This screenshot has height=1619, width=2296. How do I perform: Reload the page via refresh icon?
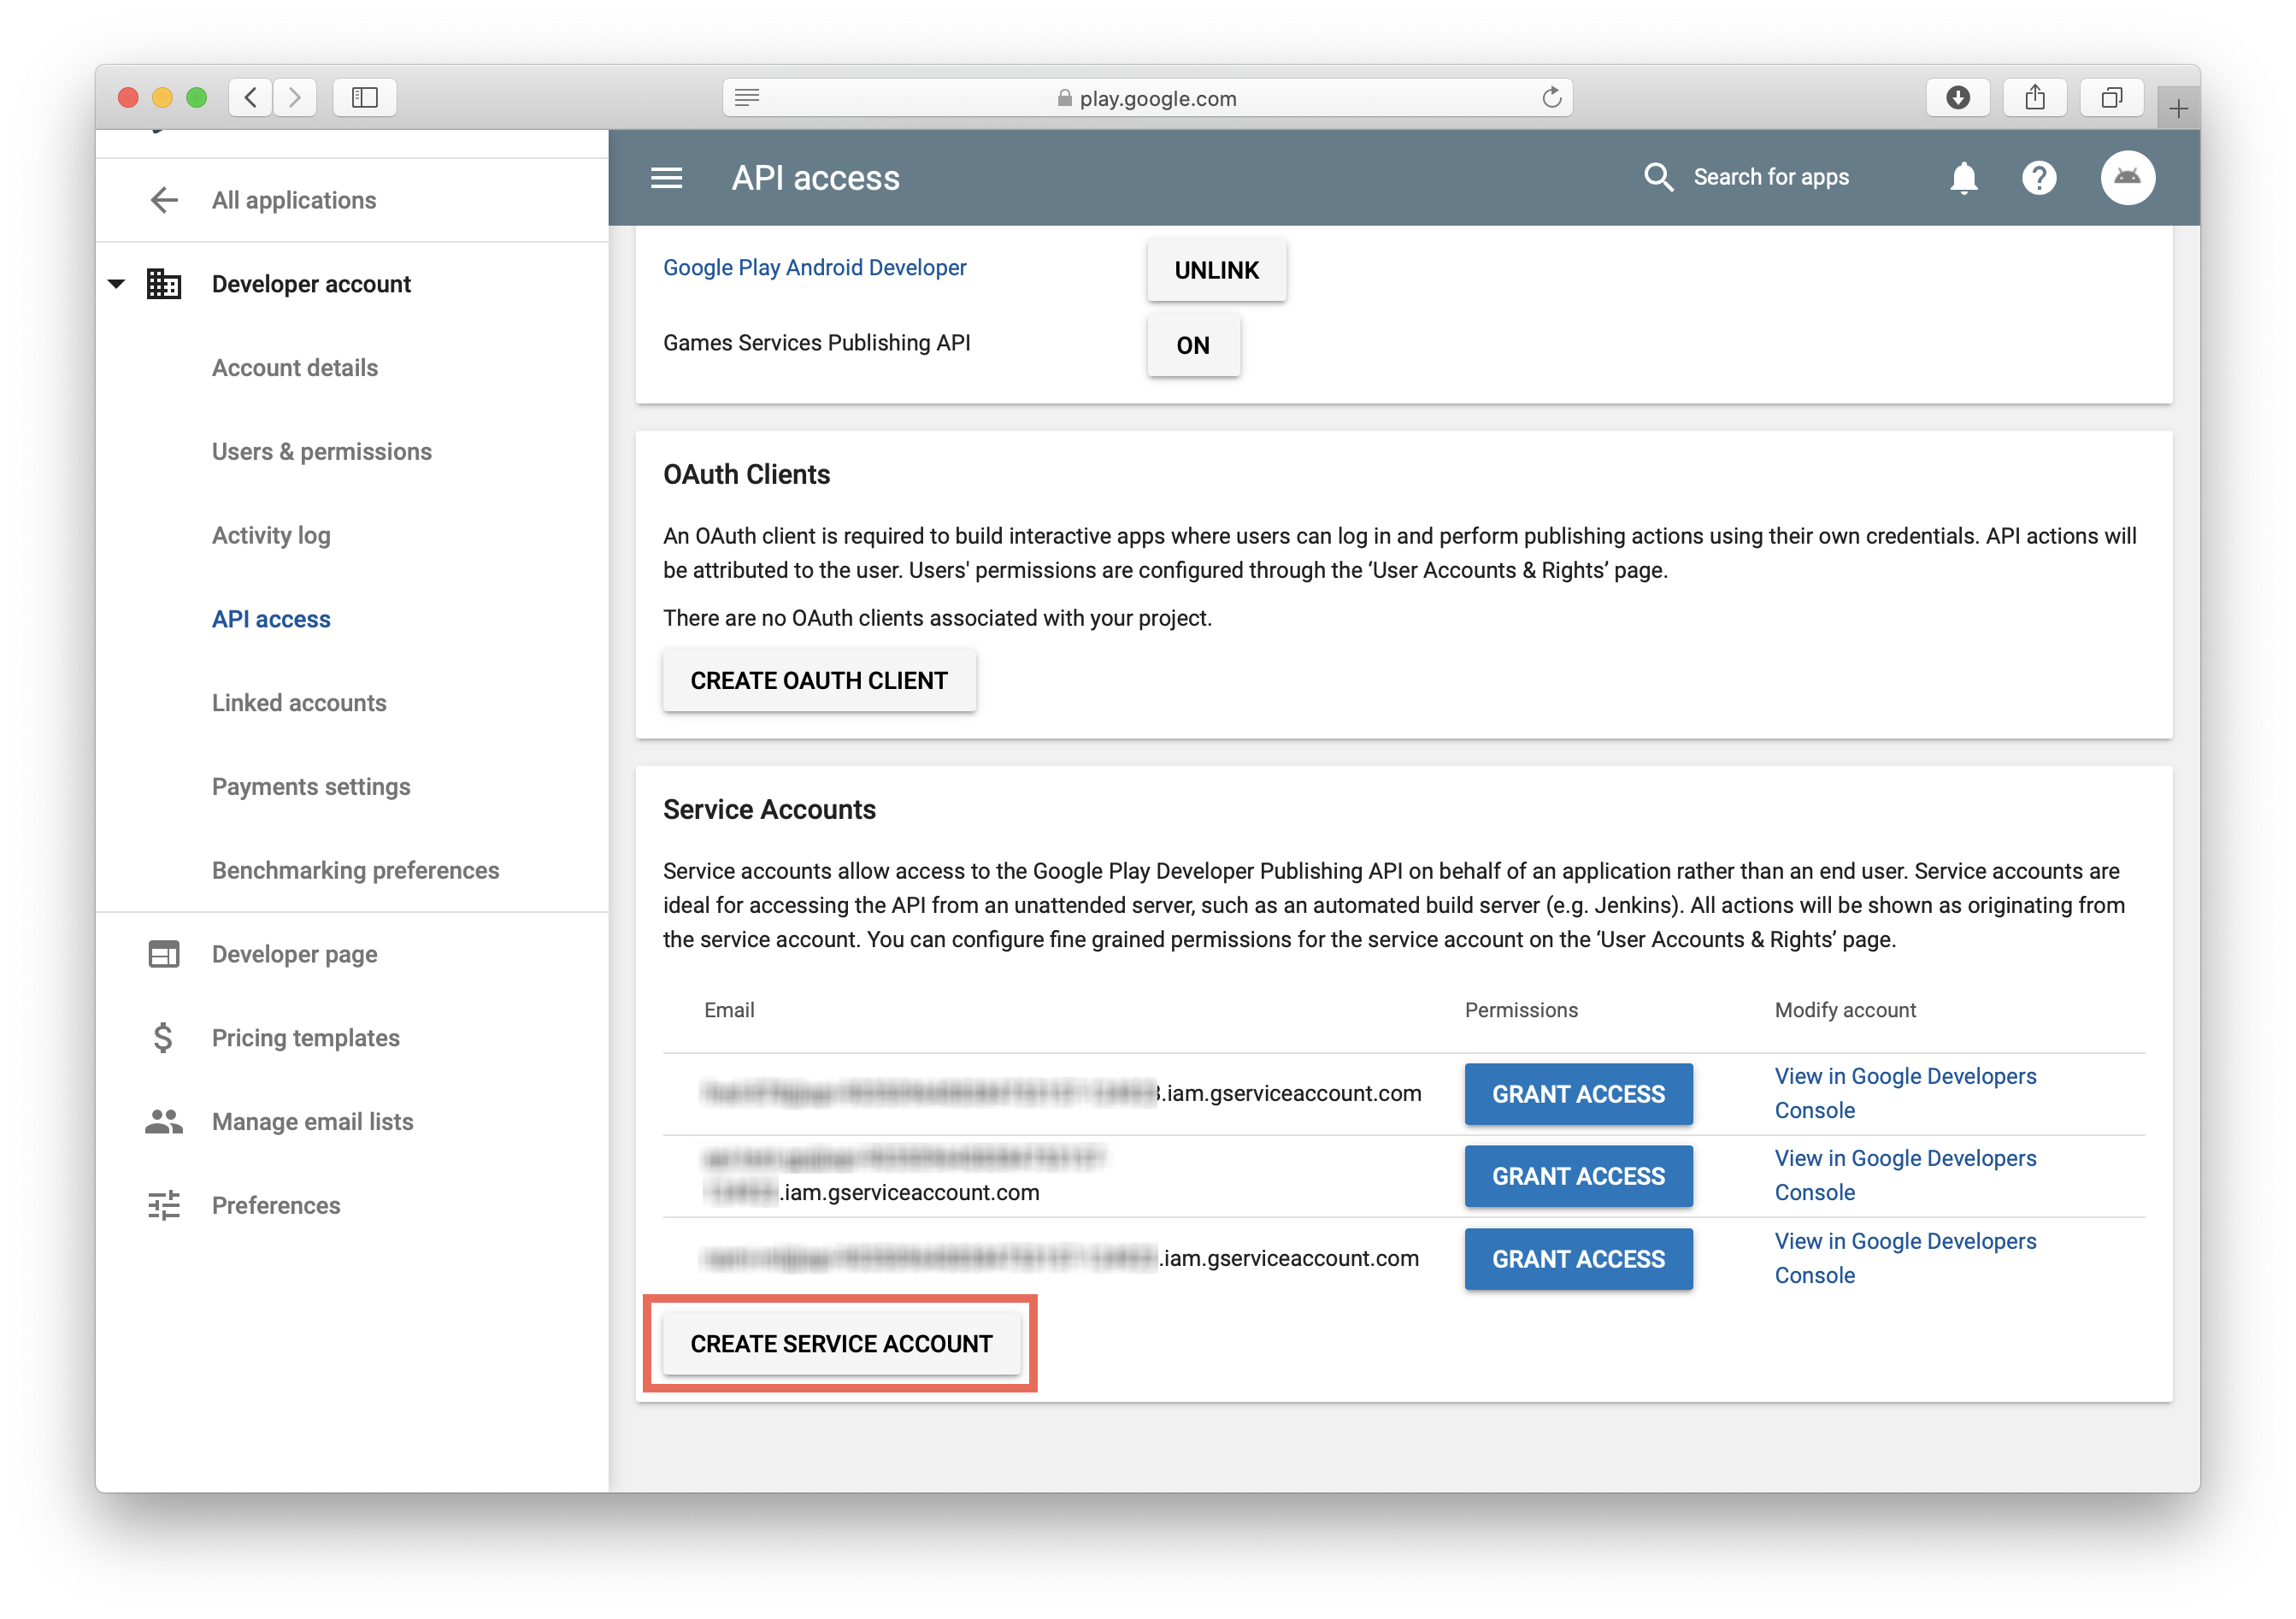pos(1551,97)
